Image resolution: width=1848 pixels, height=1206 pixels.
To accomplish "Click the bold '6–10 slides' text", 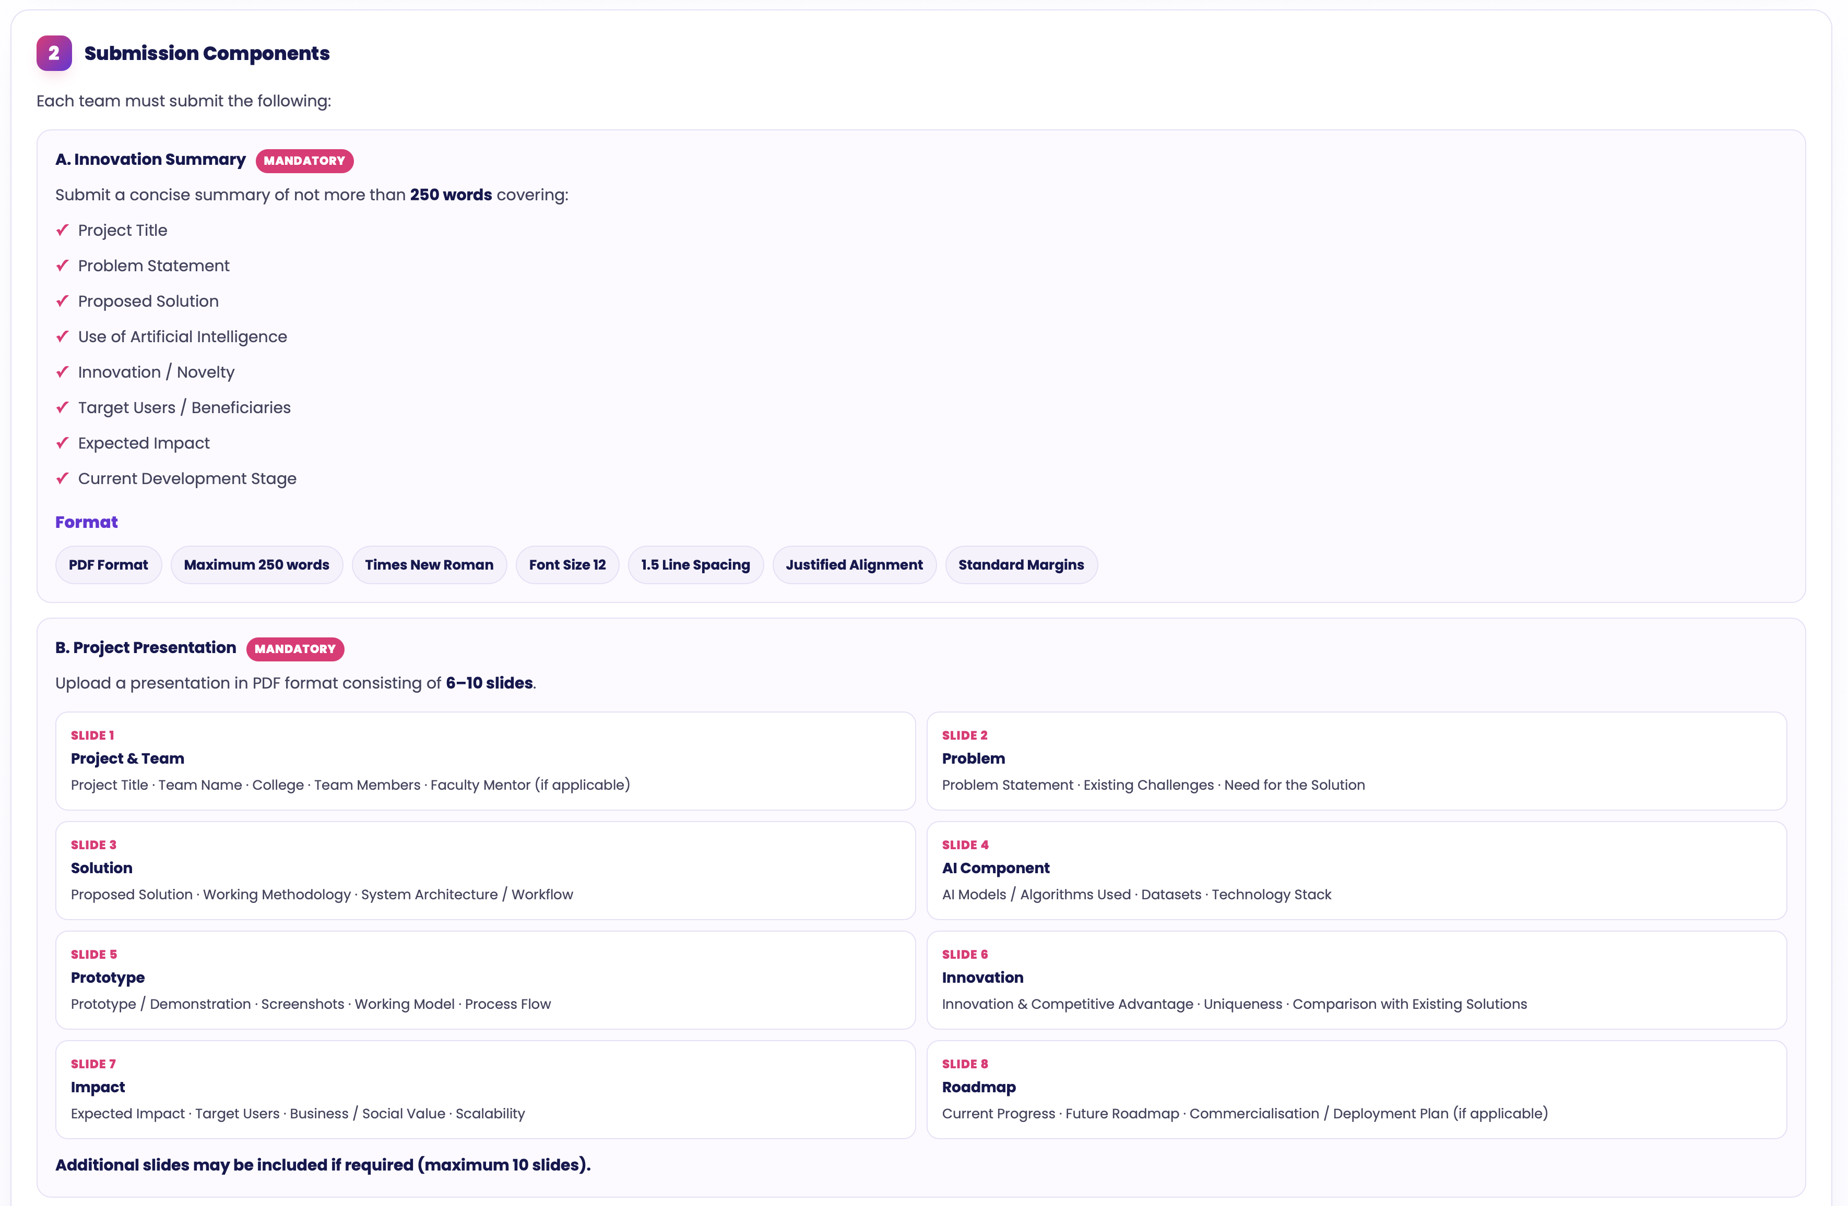I will point(489,683).
